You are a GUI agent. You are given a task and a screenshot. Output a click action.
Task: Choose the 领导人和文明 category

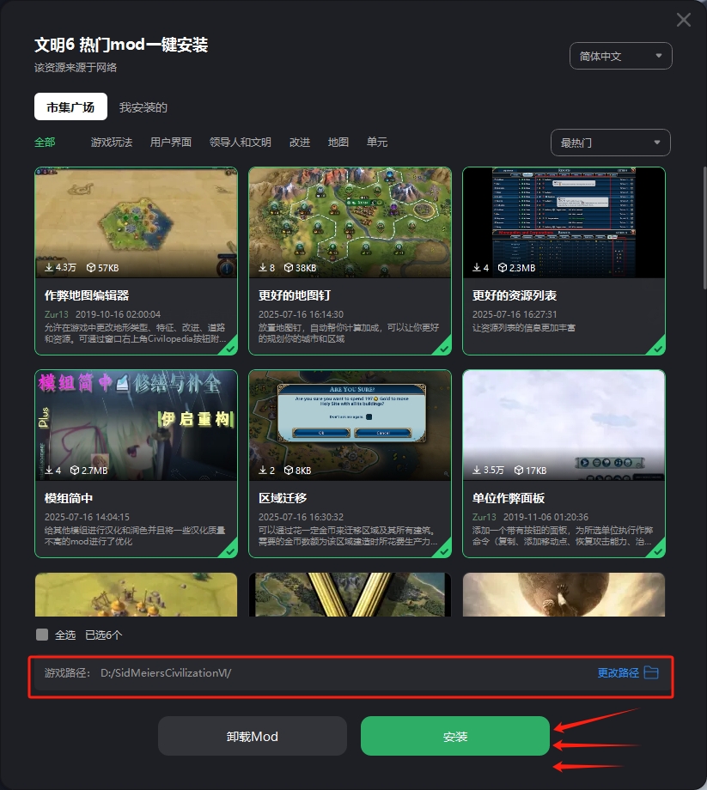(x=241, y=142)
